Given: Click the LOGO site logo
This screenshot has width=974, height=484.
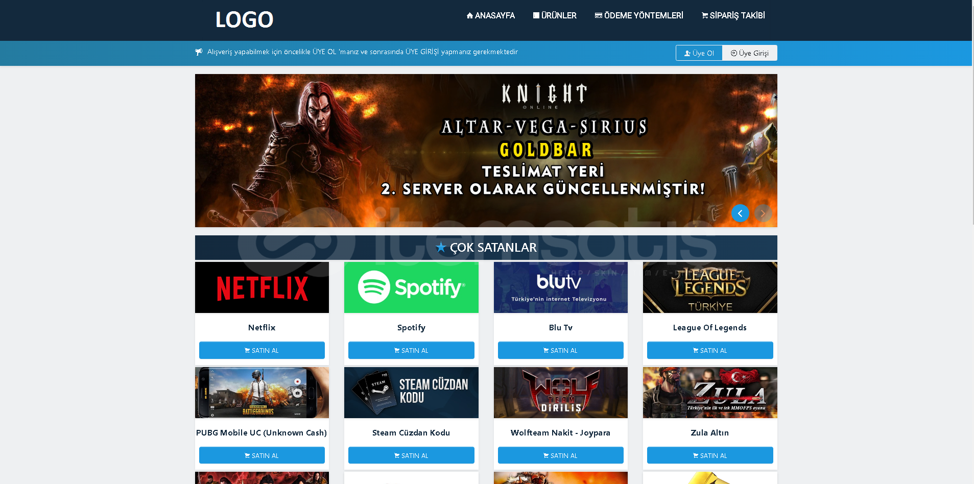Looking at the screenshot, I should 244,19.
